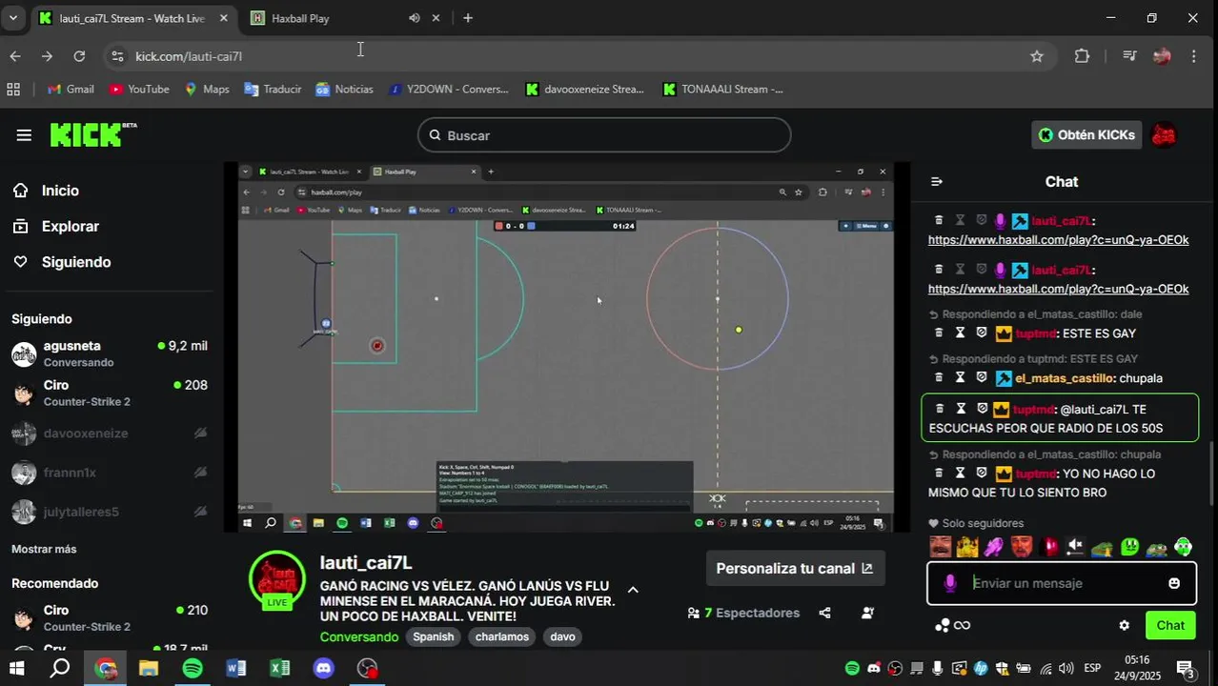Share the stream via share icon
The height and width of the screenshot is (686, 1218).
(825, 613)
